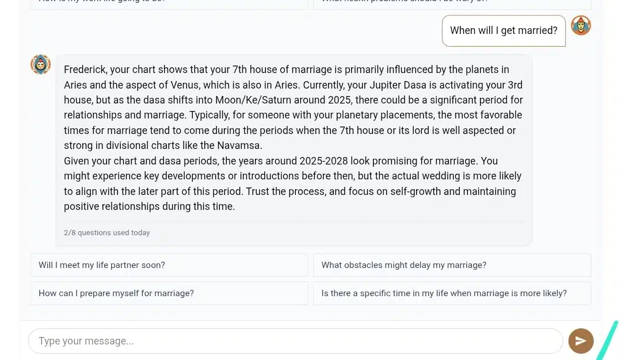Viewport: 621px width, 360px height.
Task: Select "What obstacles might delay my marriage?" suggestion
Action: tap(452, 265)
